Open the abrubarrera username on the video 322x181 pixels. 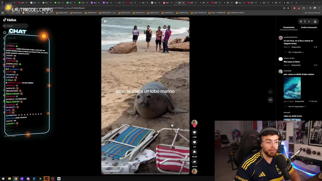pos(109,166)
